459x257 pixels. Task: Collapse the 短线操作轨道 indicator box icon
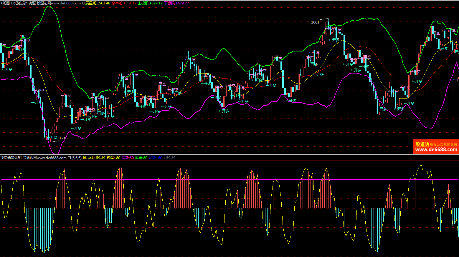12,3
